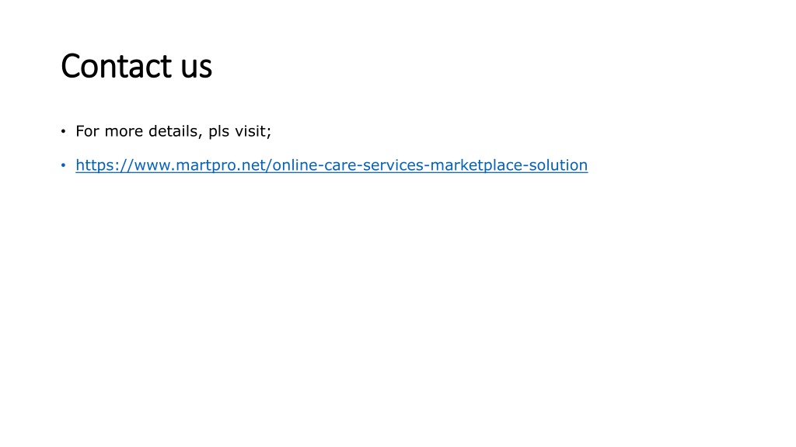Click the "Contact us" slide title

click(136, 67)
